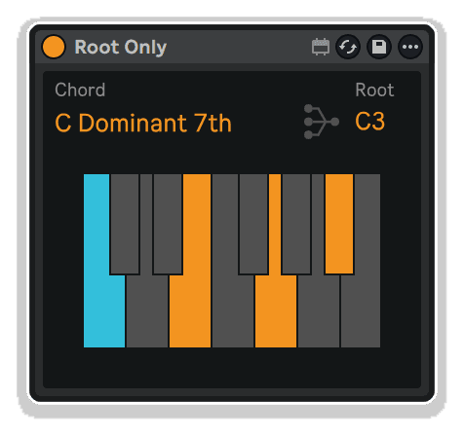Click the C3 root note value

click(370, 122)
